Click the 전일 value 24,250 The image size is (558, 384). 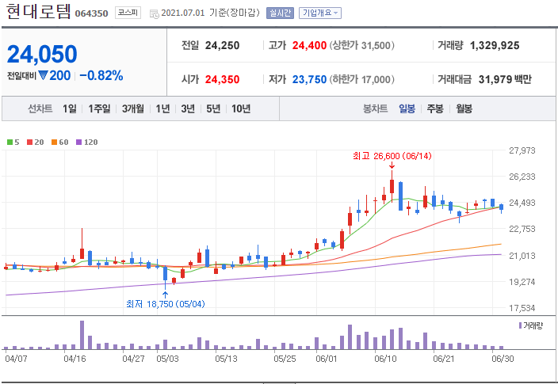[x=223, y=45]
